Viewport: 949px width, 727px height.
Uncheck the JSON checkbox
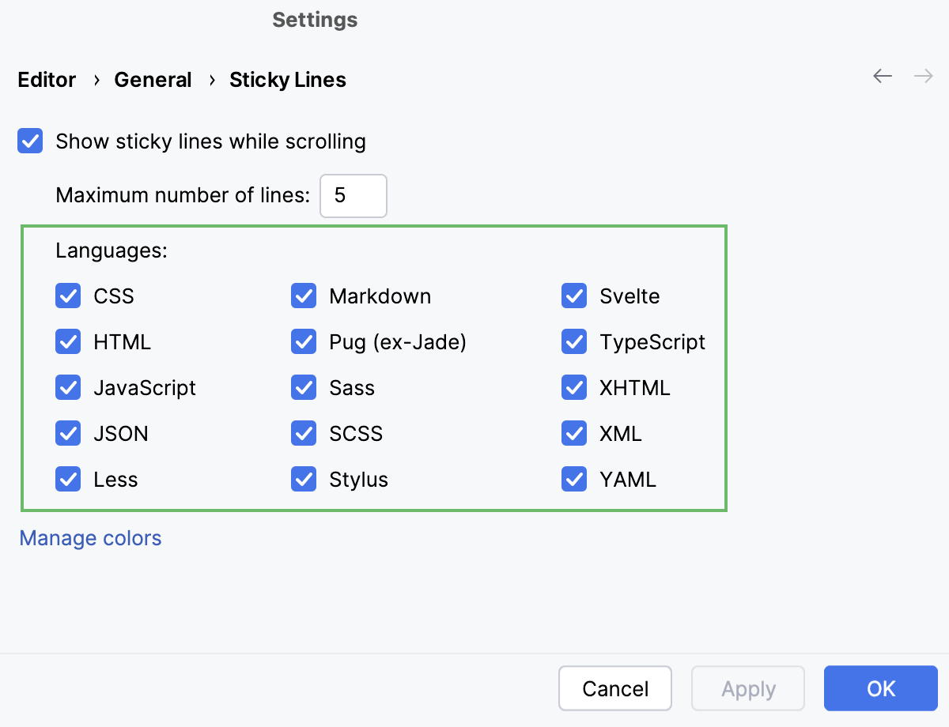[x=68, y=433]
